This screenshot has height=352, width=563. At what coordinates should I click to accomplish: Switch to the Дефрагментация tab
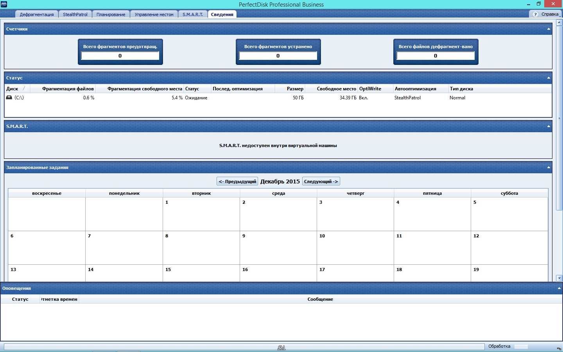(x=37, y=14)
